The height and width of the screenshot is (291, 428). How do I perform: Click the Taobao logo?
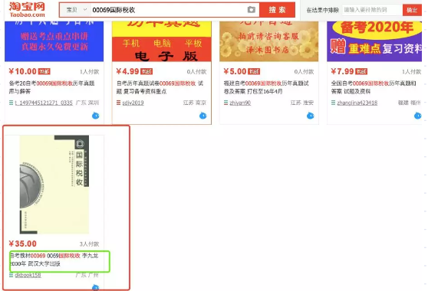tap(27, 10)
